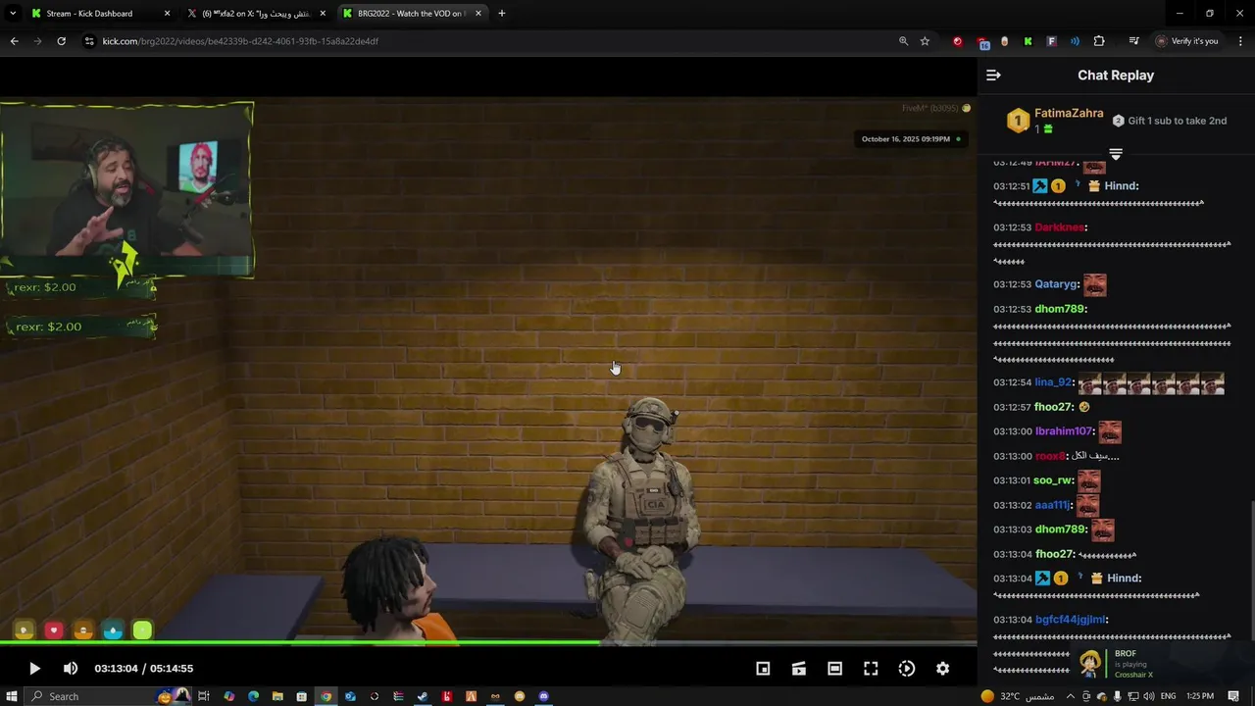
Task: Open Chrome three-dot menu
Action: click(x=1240, y=41)
